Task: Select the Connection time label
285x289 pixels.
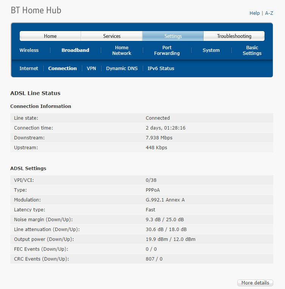Action: point(34,128)
